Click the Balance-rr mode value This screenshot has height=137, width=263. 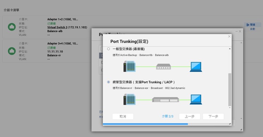point(54,55)
